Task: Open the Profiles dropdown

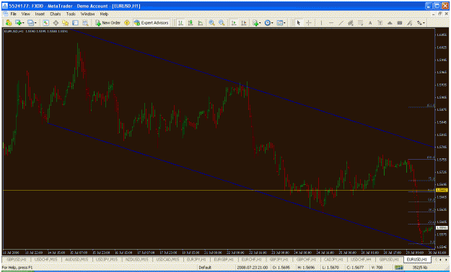Action: coord(32,23)
